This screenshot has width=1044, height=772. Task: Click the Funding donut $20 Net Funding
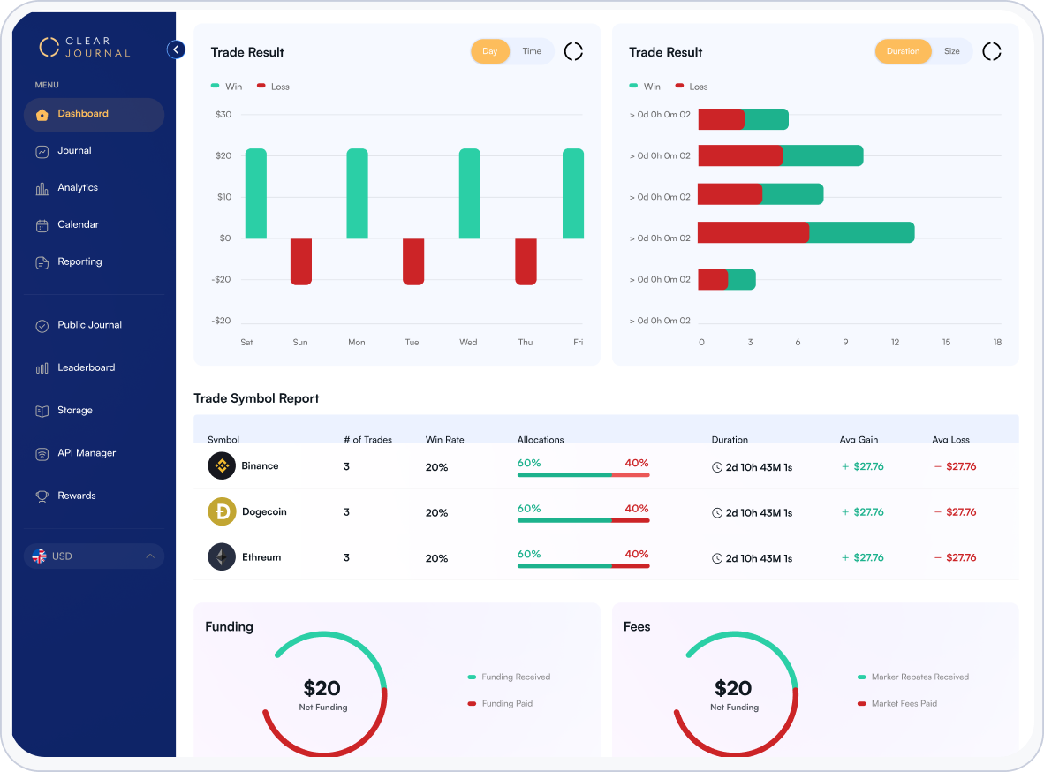pyautogui.click(x=323, y=694)
